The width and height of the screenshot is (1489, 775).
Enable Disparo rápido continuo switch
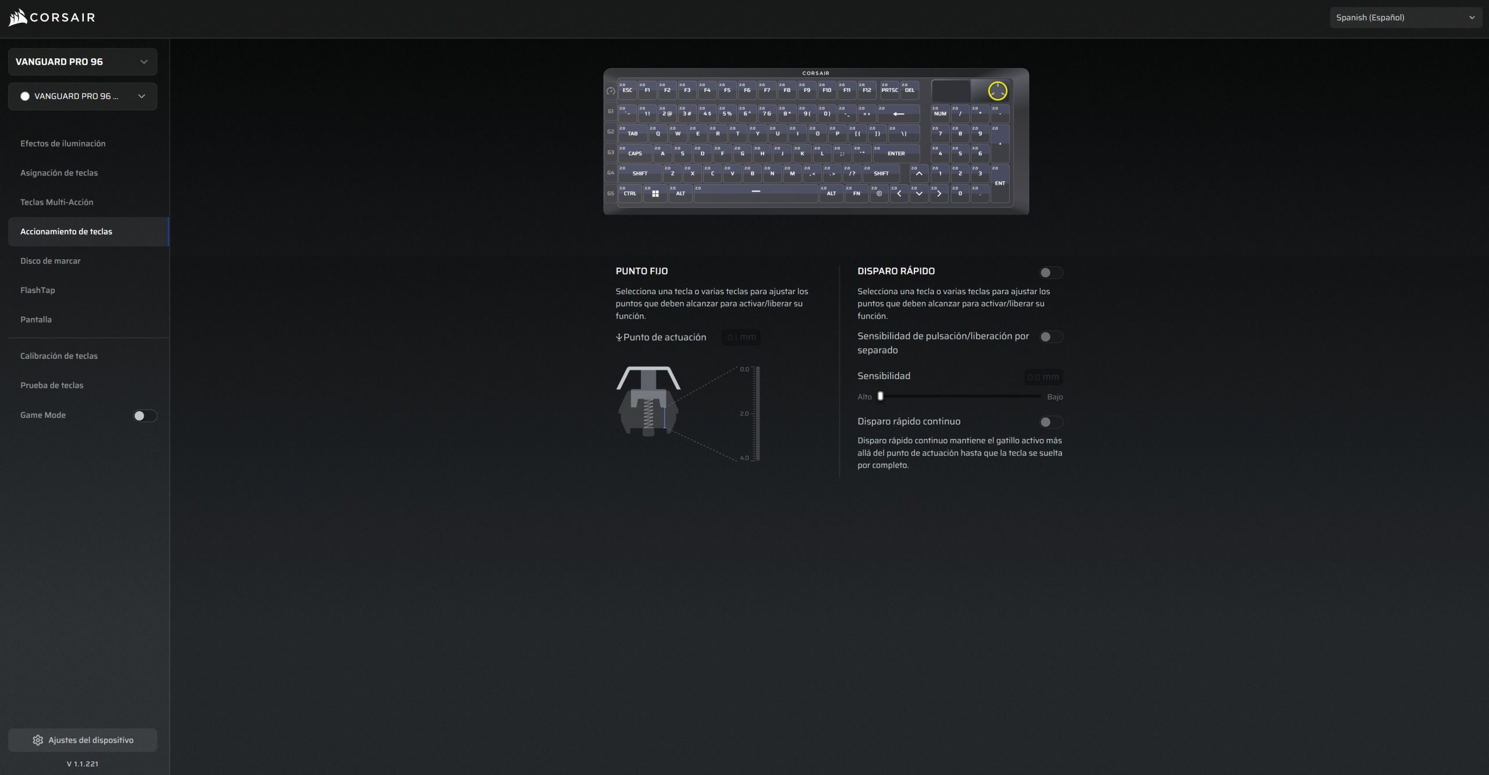[1051, 422]
